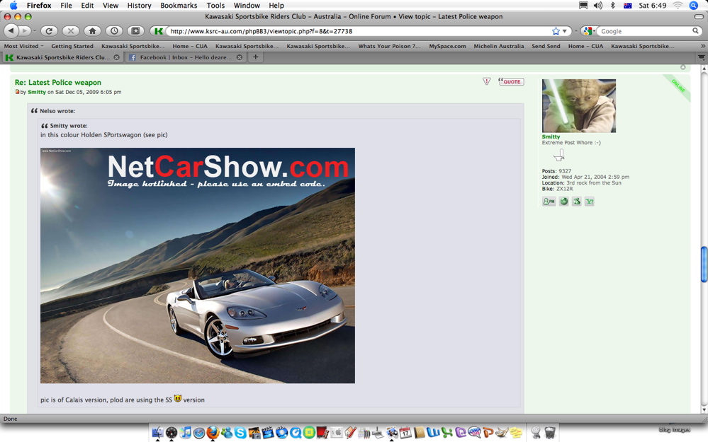This screenshot has height=442, width=708.
Task: Expand the Most Visited bookmarks dropdown
Action: 23,46
